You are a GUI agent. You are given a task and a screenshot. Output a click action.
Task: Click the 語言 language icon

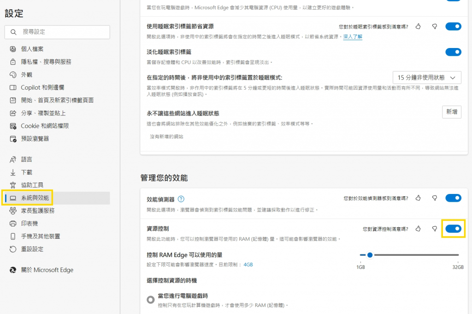13,159
